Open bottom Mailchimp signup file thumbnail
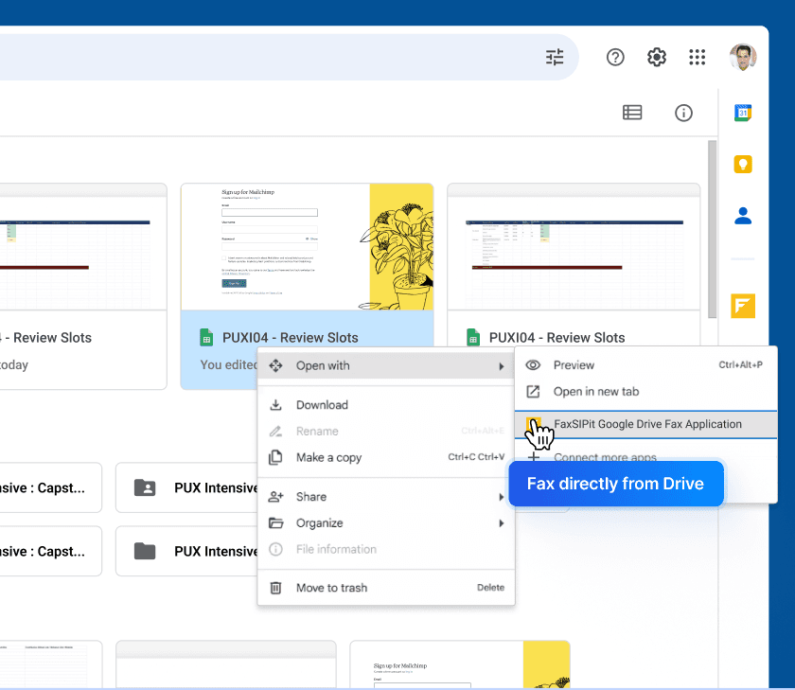 pyautogui.click(x=460, y=664)
